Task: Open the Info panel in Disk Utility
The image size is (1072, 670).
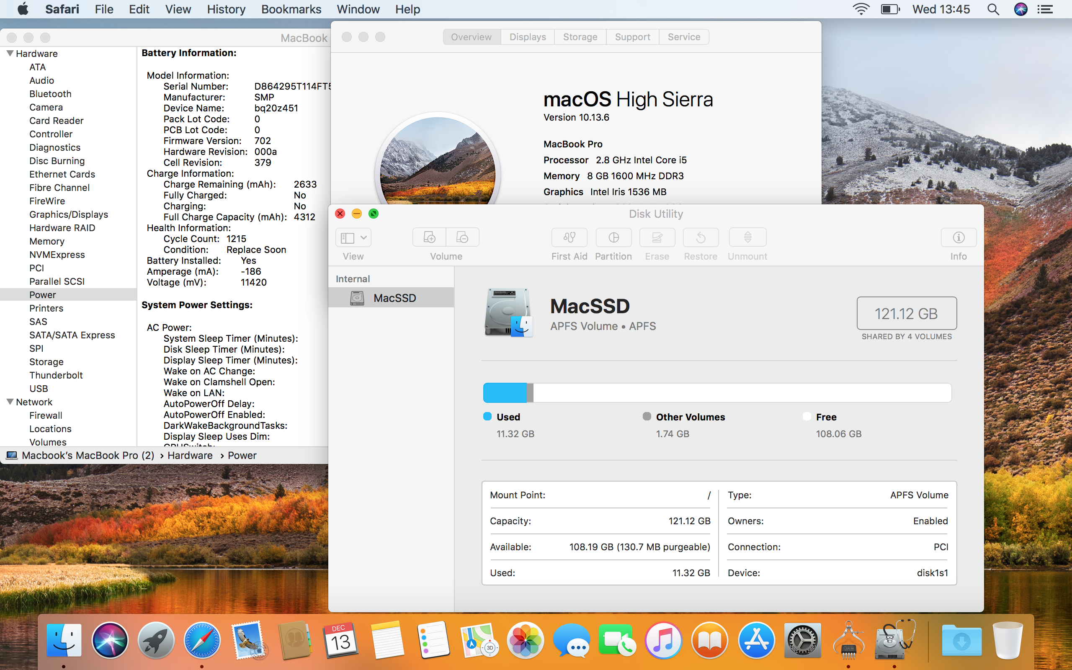Action: 959,237
